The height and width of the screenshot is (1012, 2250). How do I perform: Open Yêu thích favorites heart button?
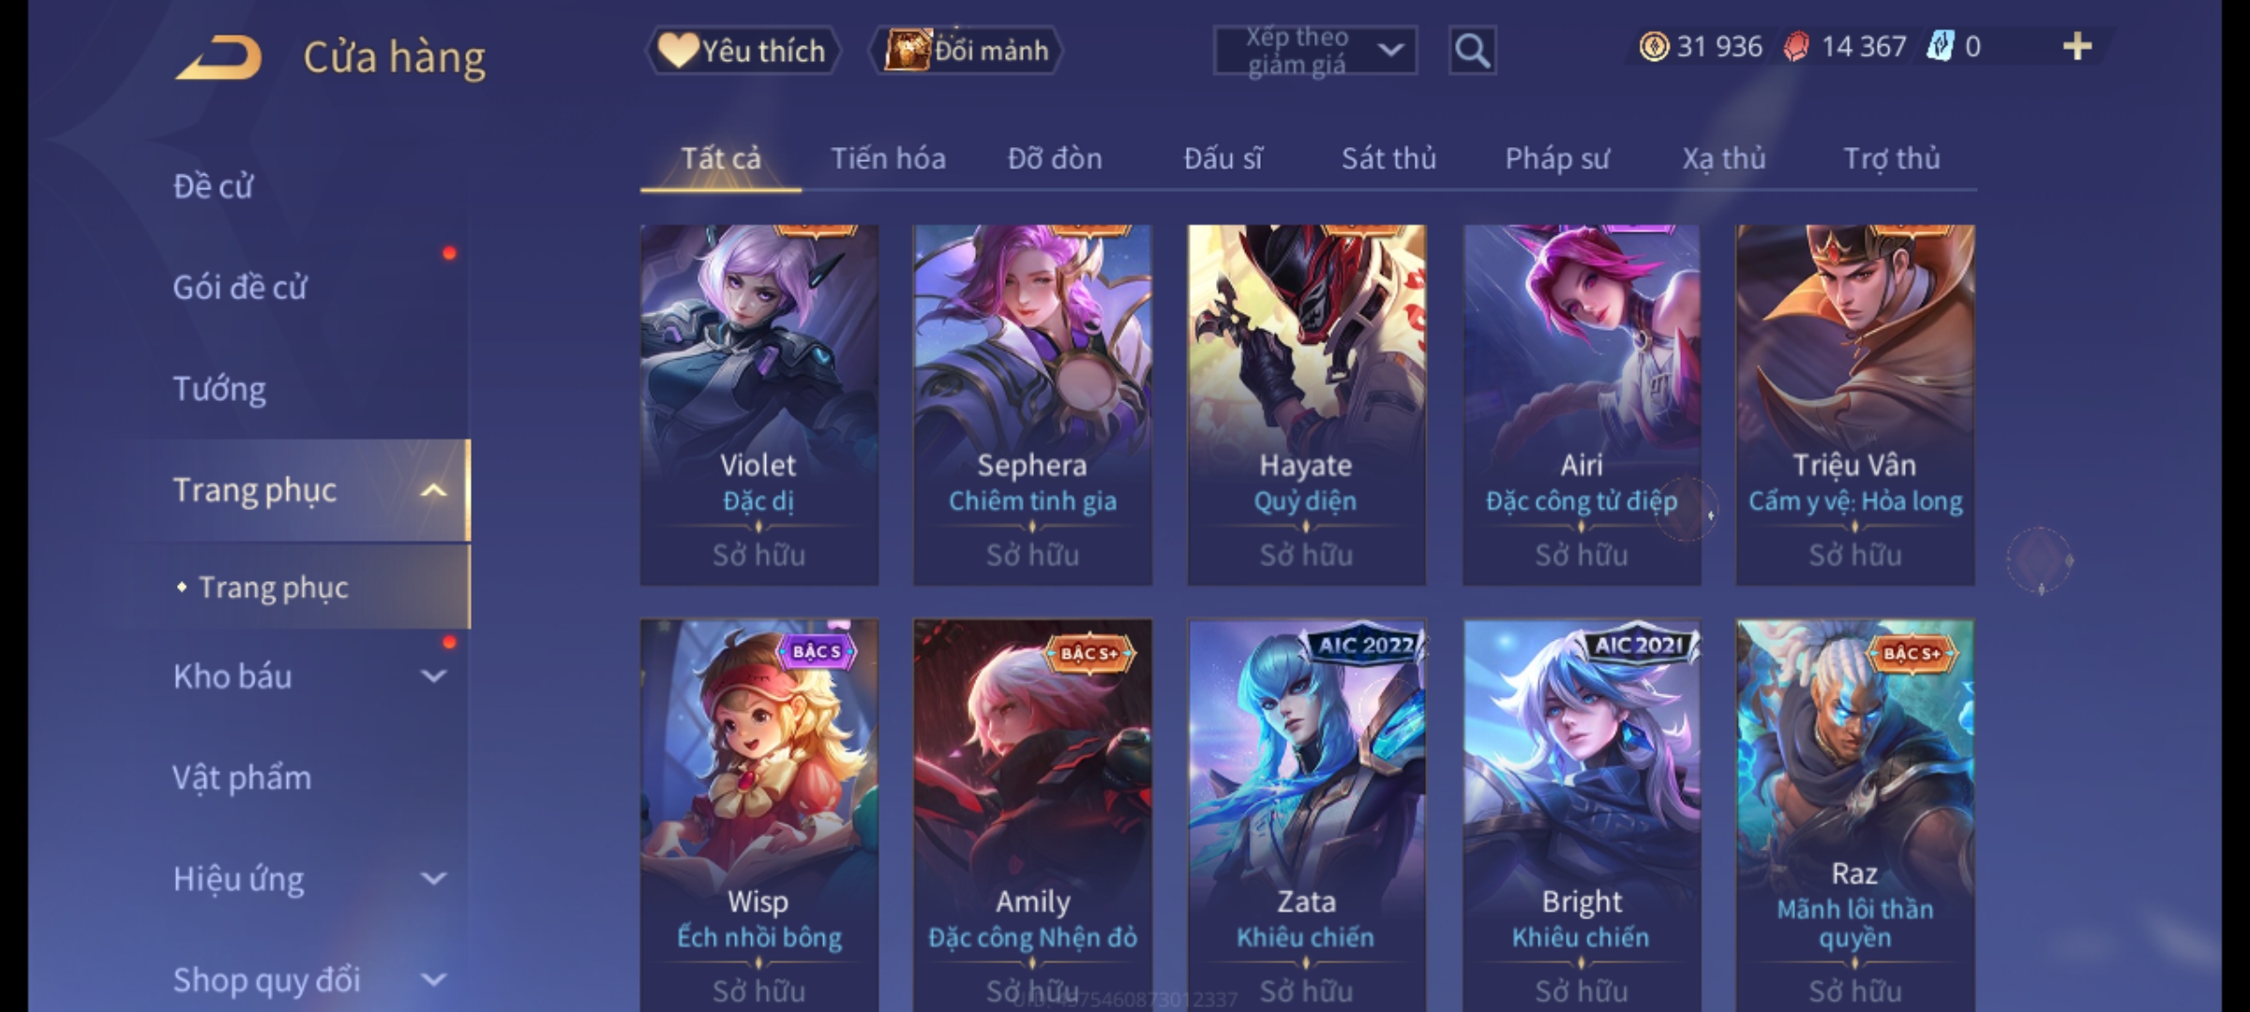tap(742, 51)
